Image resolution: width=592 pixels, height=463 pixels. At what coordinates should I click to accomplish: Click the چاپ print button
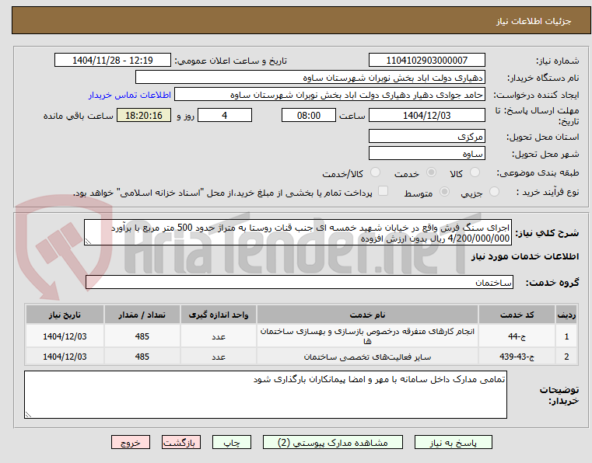pos(232,442)
